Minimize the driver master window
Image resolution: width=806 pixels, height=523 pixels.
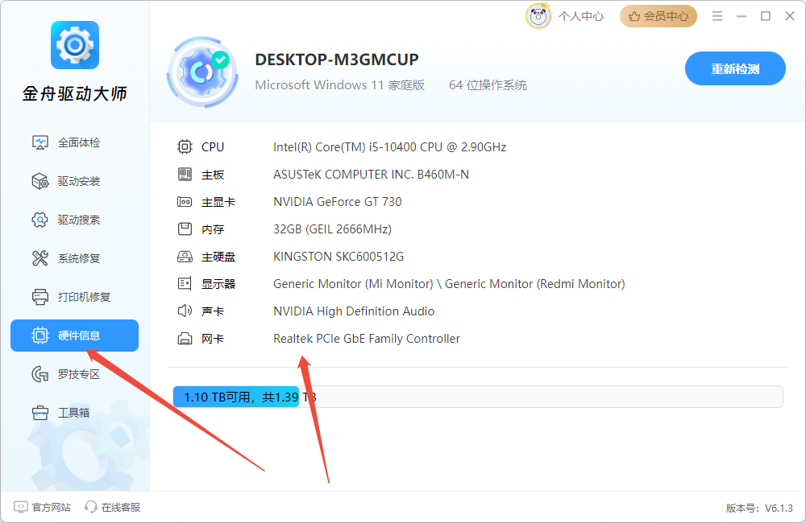pos(742,16)
